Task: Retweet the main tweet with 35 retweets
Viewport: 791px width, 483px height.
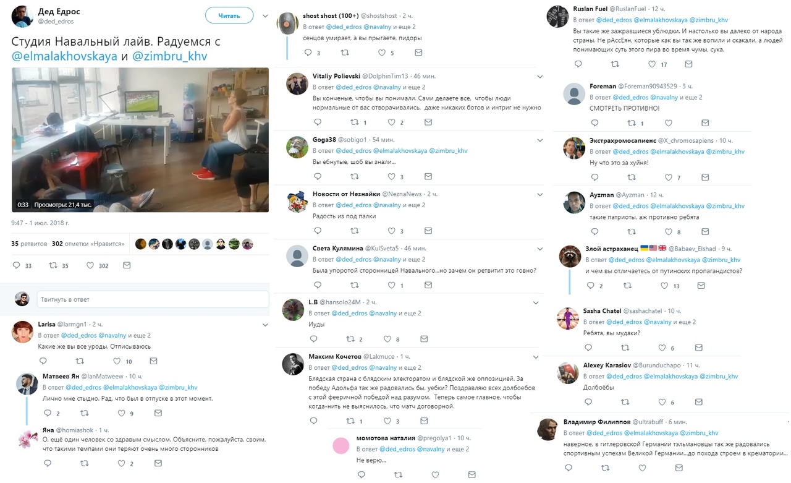Action: point(54,265)
